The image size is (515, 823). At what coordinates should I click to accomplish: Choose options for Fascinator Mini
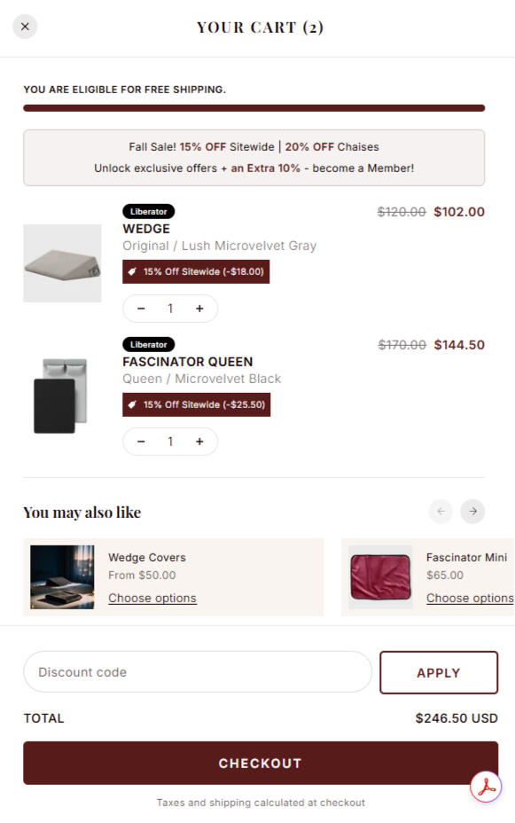click(x=470, y=598)
